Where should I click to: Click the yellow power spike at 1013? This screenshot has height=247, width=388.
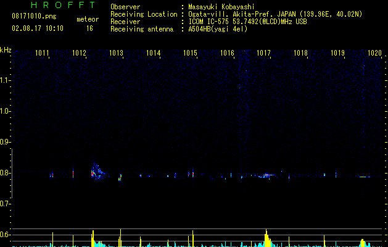pos(120,238)
